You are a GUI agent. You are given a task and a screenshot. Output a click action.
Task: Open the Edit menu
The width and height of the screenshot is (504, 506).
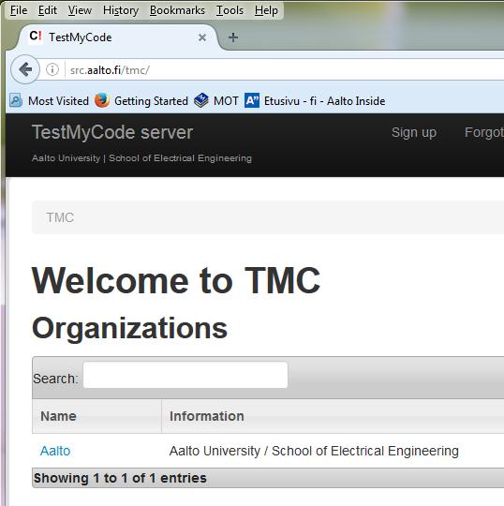[48, 10]
